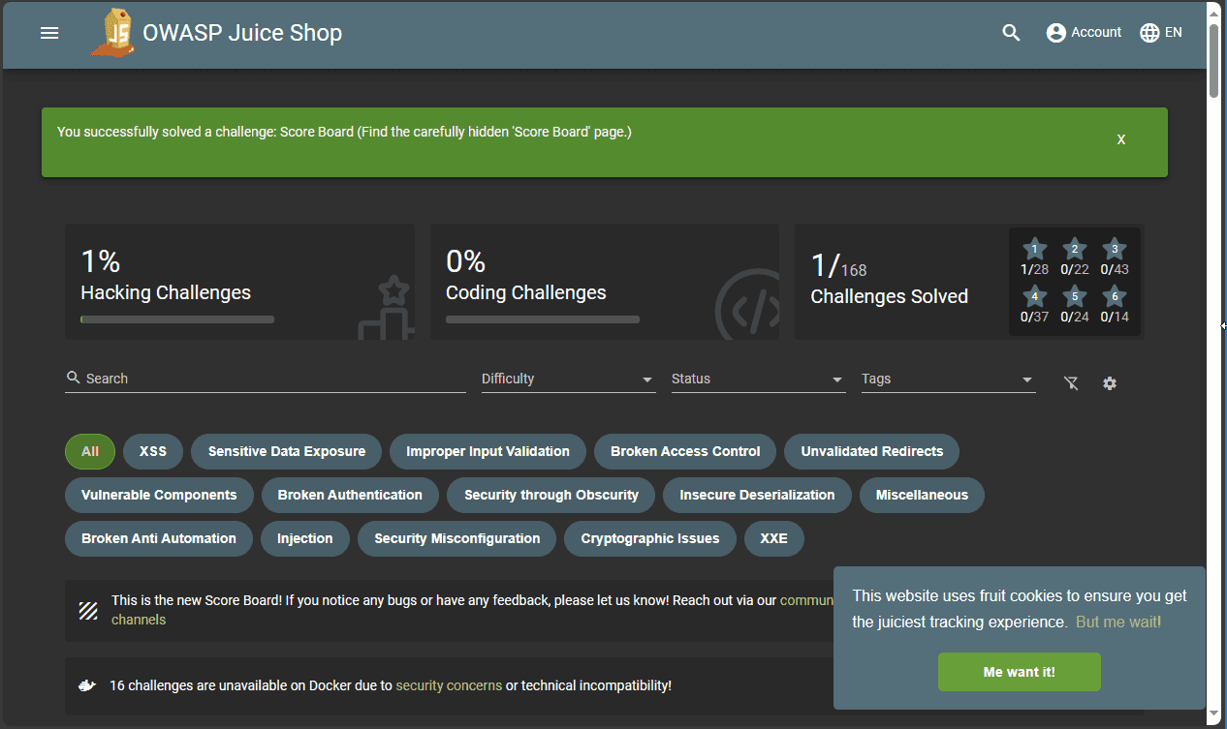This screenshot has width=1227, height=729.
Task: Click the 3-star difficulty icon
Action: (x=1115, y=250)
